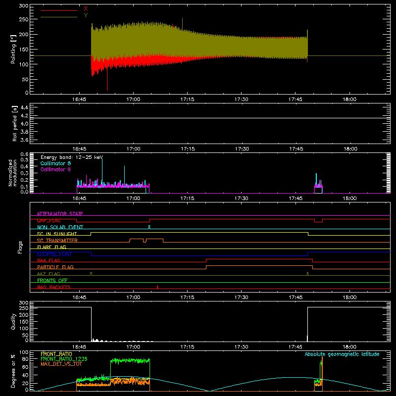The width and height of the screenshot is (396, 396).
Task: Select the 'SC_TRANSMITTER' flag label
Action: click(x=57, y=241)
